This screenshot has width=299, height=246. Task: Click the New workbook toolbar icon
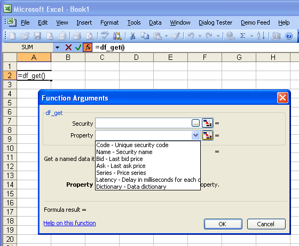point(13,36)
